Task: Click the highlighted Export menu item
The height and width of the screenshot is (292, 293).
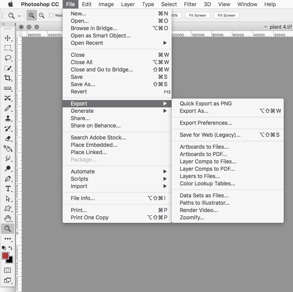Action: 117,104
